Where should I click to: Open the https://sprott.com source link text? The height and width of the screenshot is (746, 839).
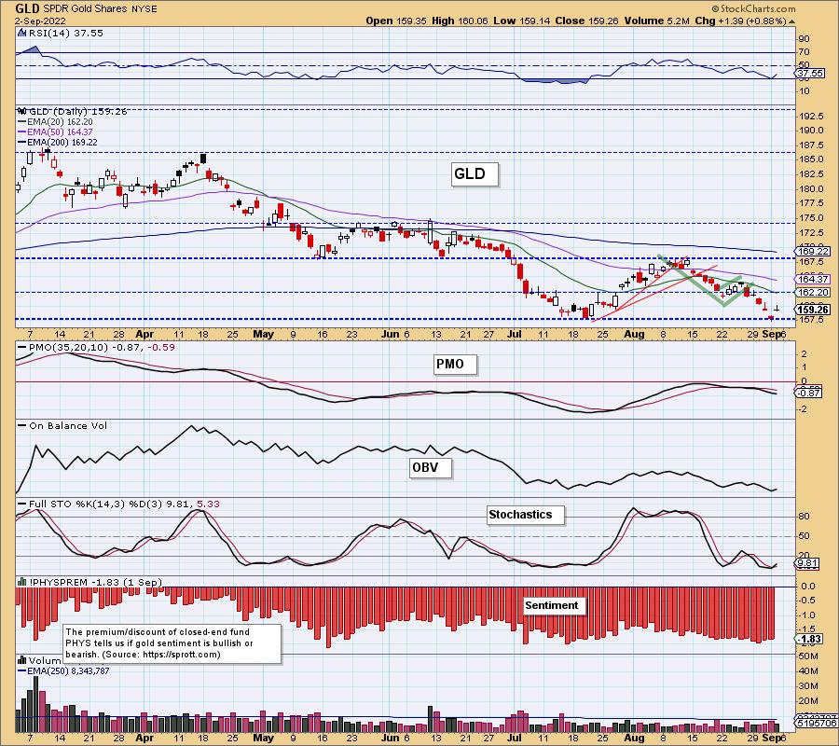coord(180,655)
